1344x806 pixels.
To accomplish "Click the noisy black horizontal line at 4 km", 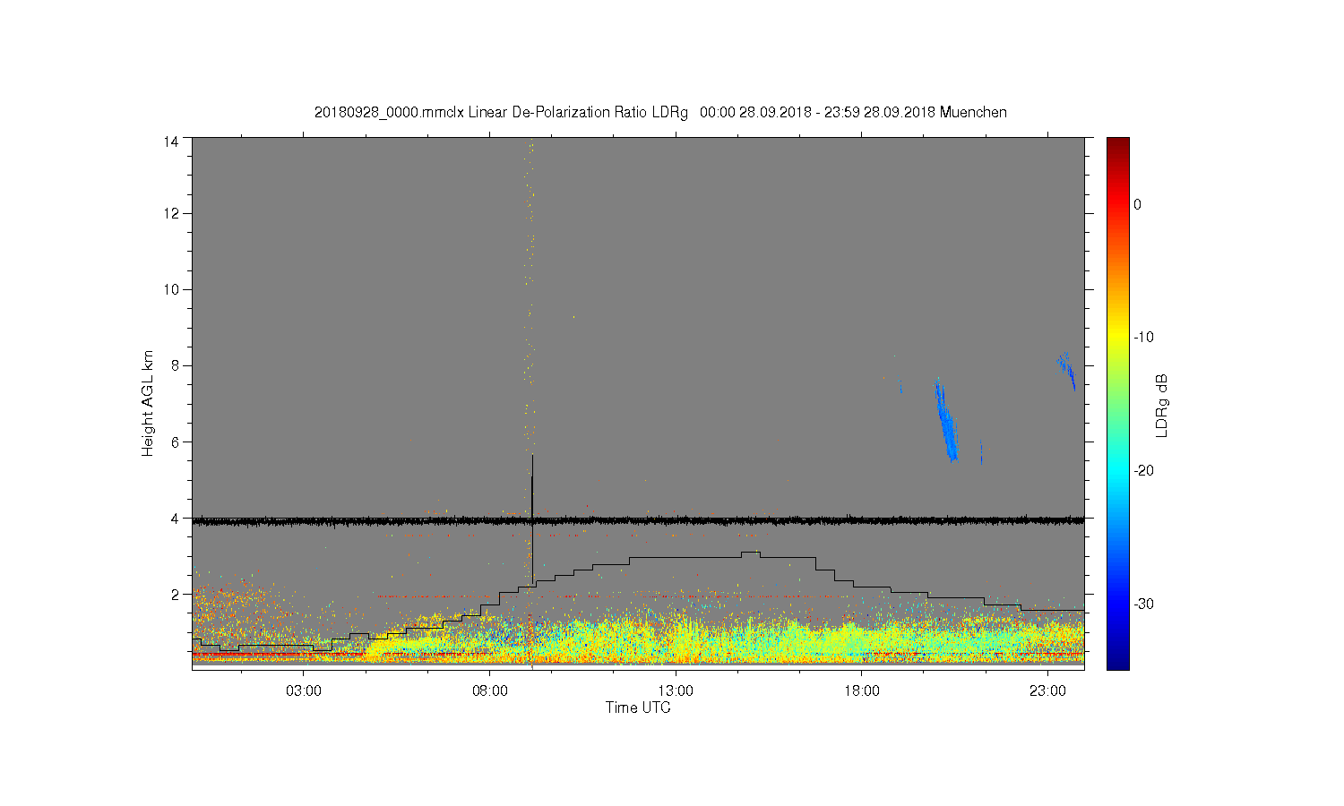I will click(x=638, y=519).
